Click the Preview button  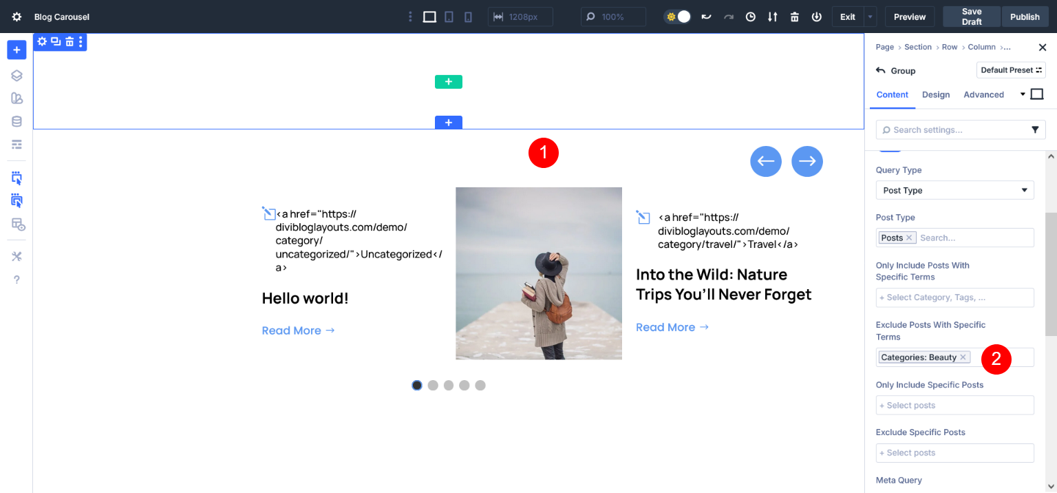point(910,17)
